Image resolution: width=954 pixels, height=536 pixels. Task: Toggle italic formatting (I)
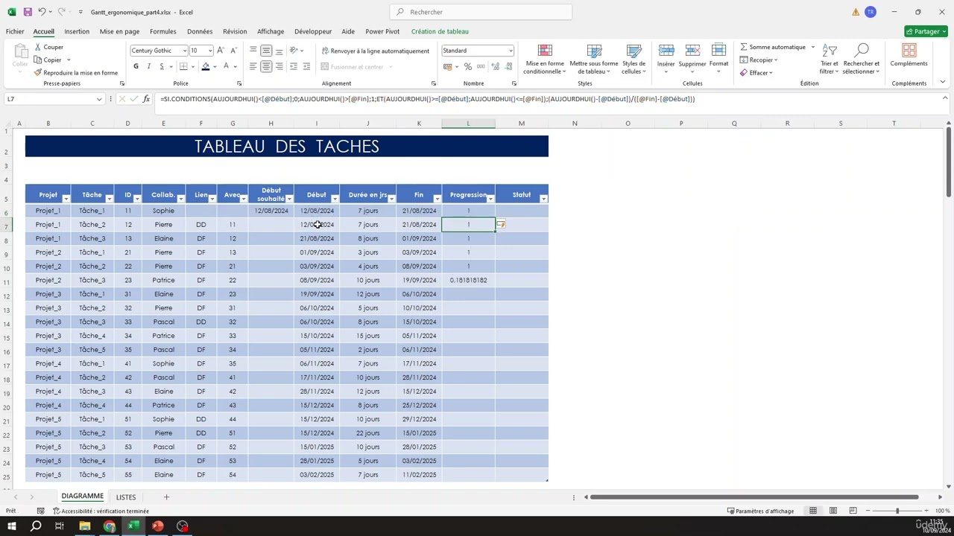148,67
